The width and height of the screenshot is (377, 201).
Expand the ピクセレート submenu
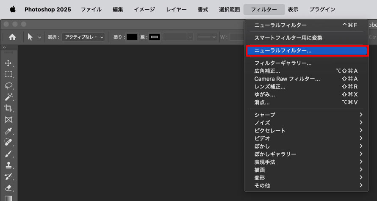pyautogui.click(x=306, y=131)
